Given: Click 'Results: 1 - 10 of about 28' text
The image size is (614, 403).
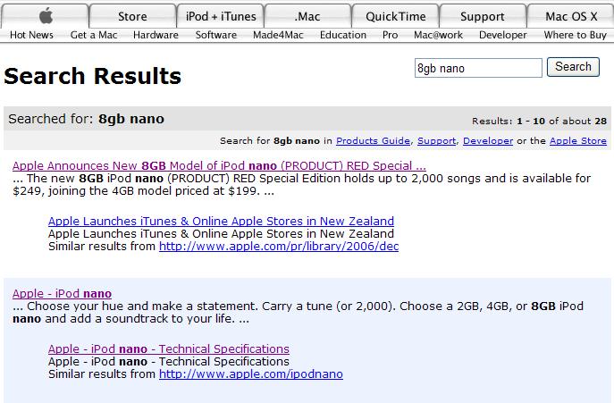Looking at the screenshot, I should (539, 121).
